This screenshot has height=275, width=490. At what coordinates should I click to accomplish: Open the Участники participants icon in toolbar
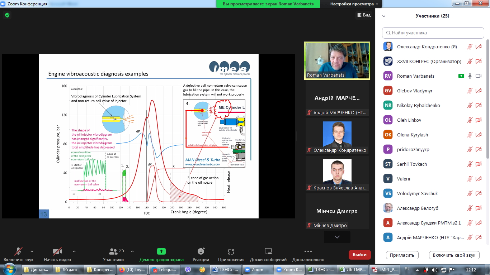(x=114, y=252)
